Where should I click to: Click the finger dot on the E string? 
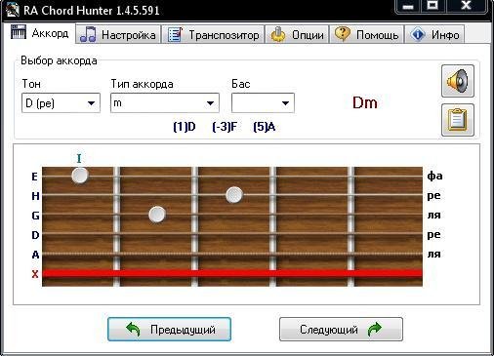[x=80, y=176]
